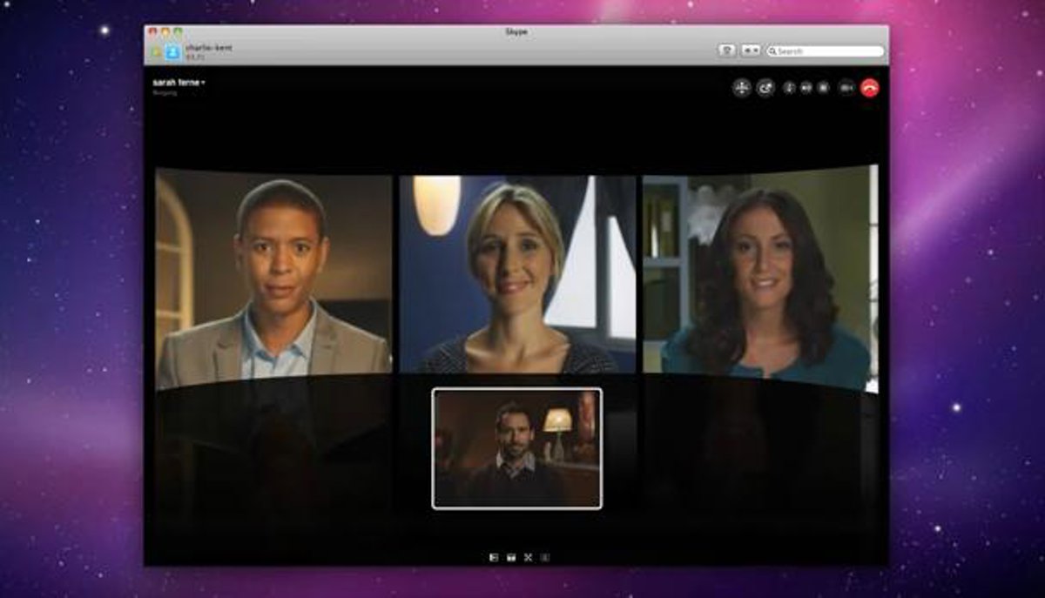
Task: Click the share/add contact icon beside the dial pad
Action: tap(765, 88)
